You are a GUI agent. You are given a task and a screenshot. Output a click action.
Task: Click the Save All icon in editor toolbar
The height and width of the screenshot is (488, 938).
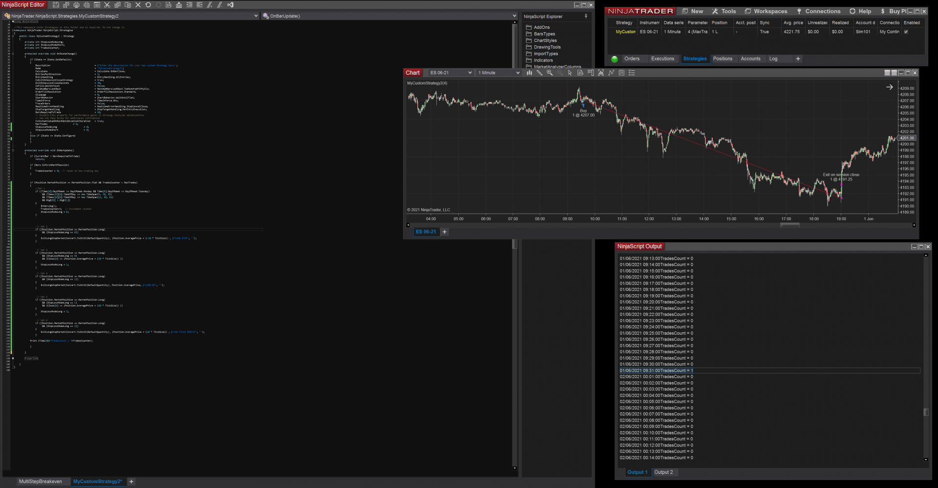click(66, 5)
